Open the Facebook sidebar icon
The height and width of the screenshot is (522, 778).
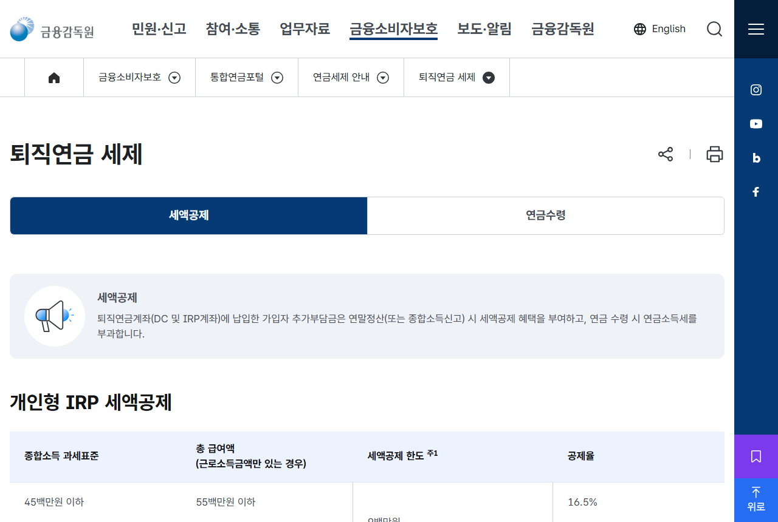756,192
